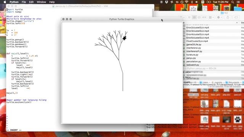Open the File menu
This screenshot has height=137, width=244.
pos(24,2)
